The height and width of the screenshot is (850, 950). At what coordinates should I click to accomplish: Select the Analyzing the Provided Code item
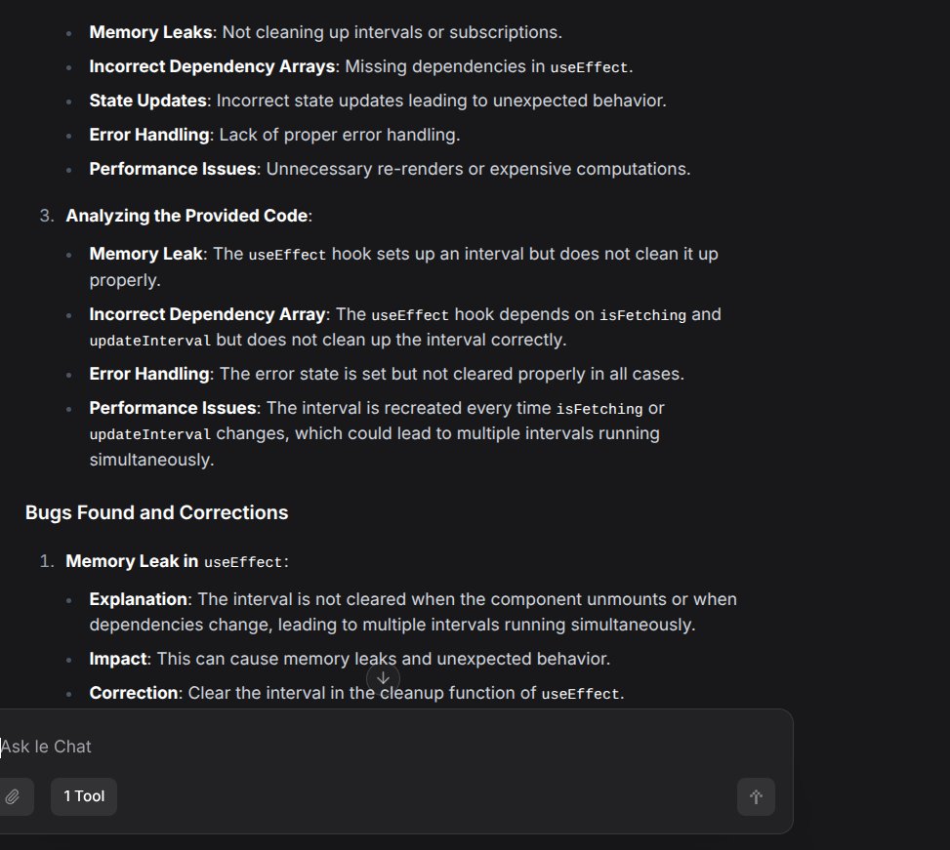(188, 216)
